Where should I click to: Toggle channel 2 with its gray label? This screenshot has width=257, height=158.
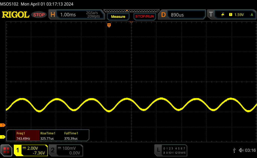pos(53,150)
